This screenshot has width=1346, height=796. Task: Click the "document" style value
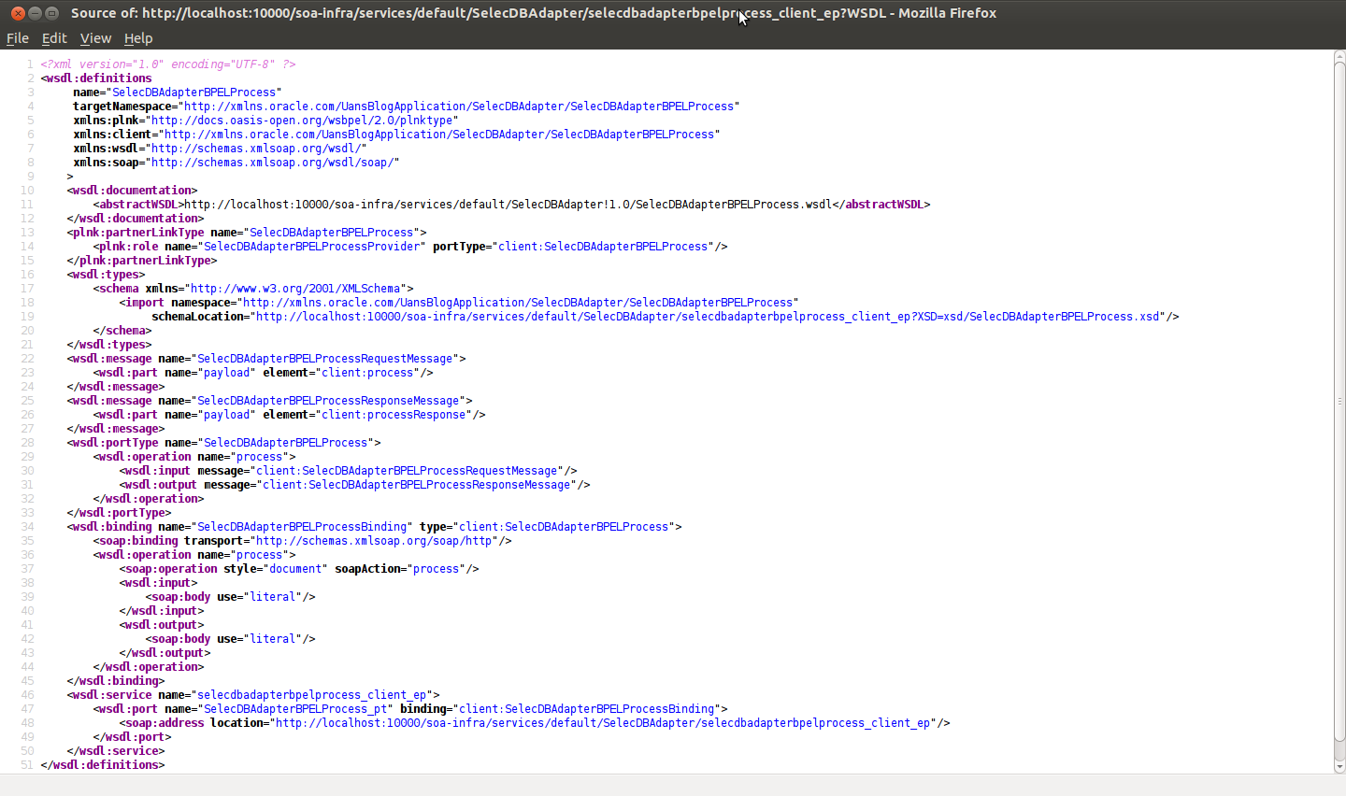(295, 569)
